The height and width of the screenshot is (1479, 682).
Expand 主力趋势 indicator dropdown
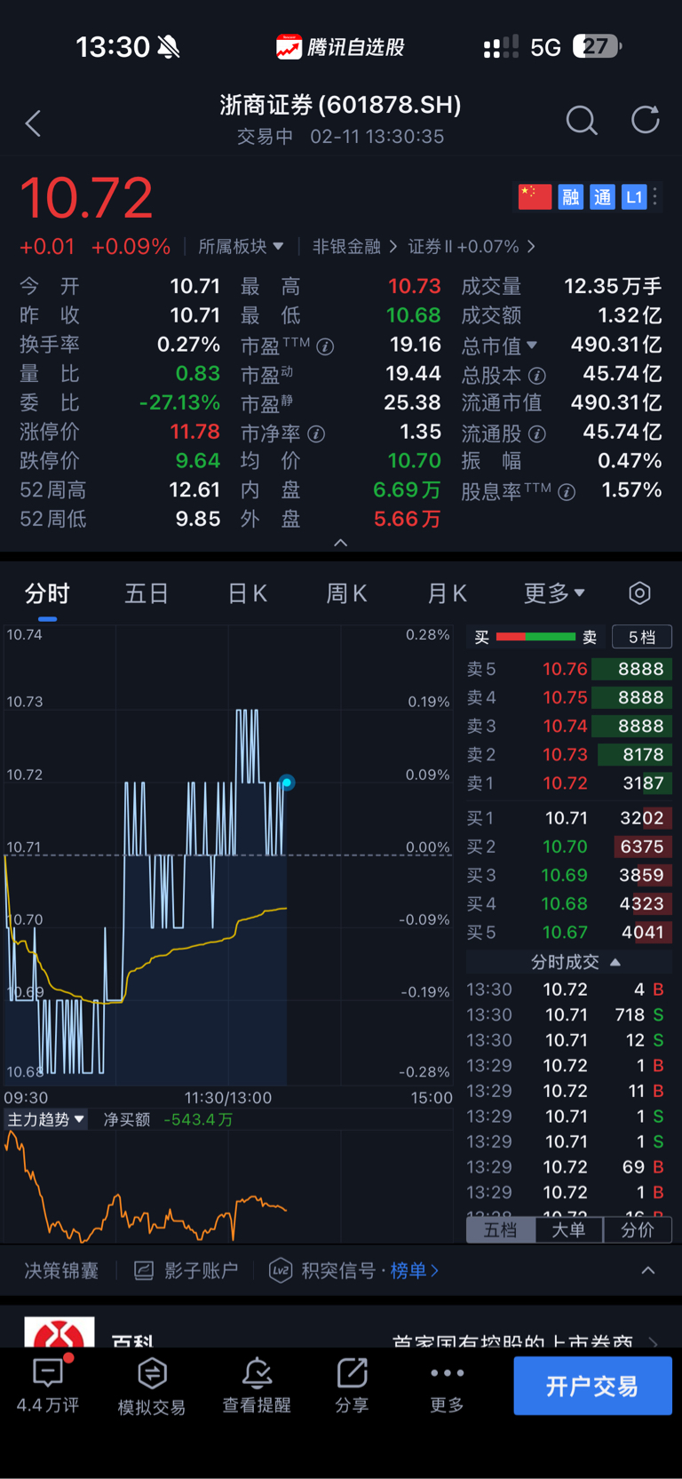[x=46, y=1119]
